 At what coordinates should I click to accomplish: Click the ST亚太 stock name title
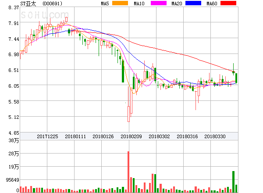tap(28, 4)
